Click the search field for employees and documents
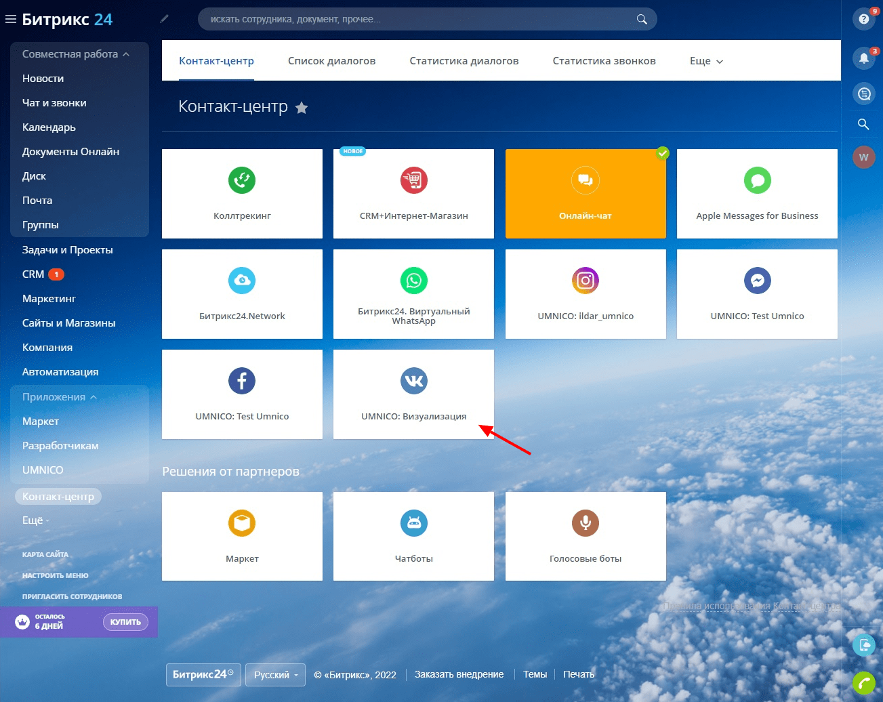The width and height of the screenshot is (883, 702). point(420,19)
